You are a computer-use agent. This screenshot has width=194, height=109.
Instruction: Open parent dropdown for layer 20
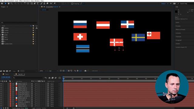click(55, 92)
